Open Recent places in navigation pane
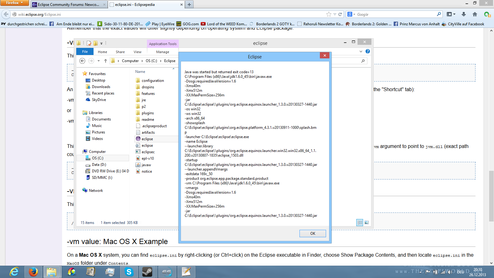Viewport: 494px width, 278px height. (x=100, y=93)
